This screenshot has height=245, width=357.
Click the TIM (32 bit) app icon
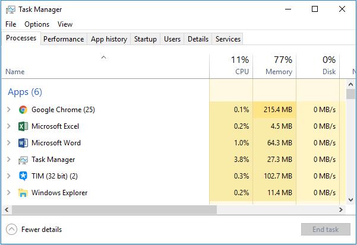coord(23,176)
